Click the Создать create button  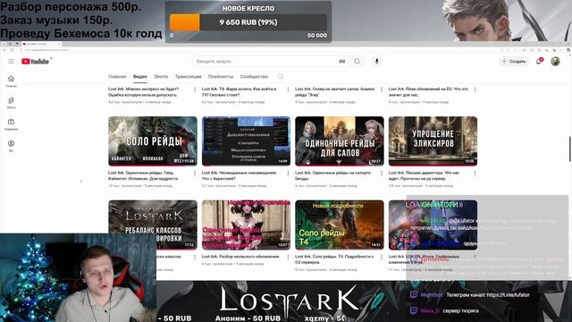tap(514, 62)
